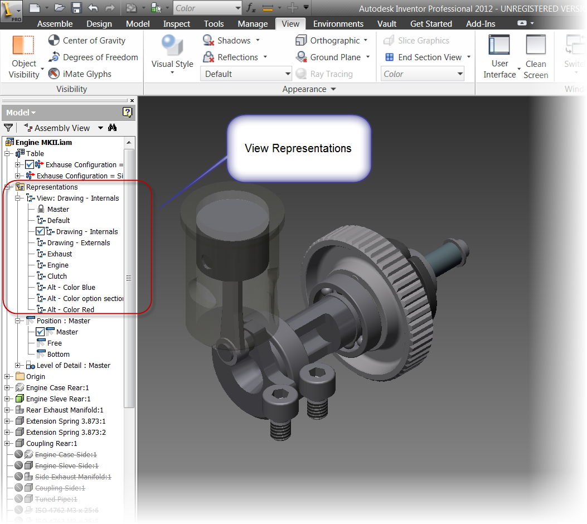Screen dimensions: 587x524
Task: Click the binoculars find icon in browser
Action: [x=112, y=128]
